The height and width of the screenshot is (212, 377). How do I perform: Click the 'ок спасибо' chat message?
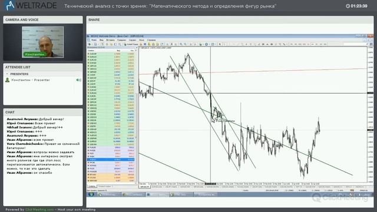tap(29, 173)
